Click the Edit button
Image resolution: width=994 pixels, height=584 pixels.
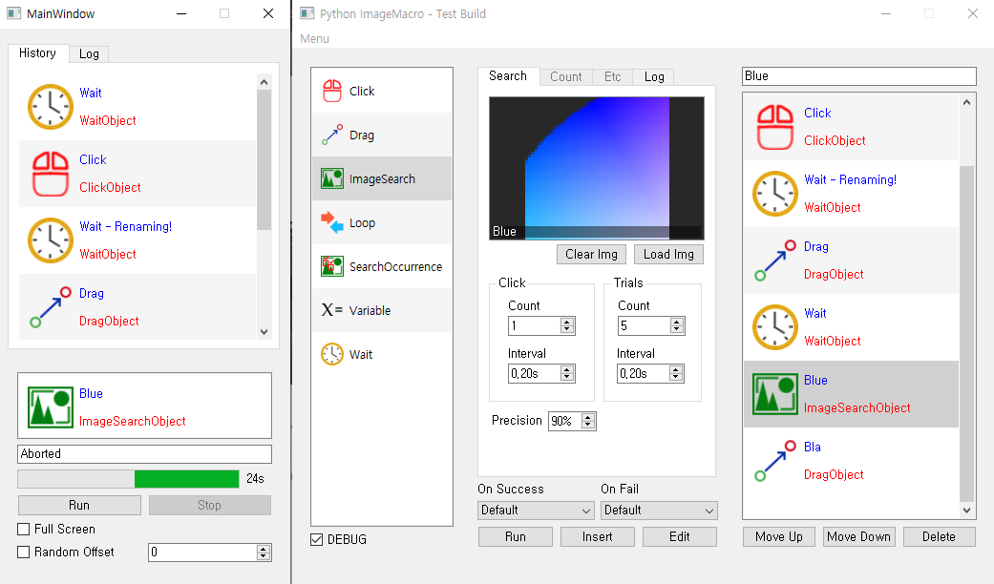(680, 536)
